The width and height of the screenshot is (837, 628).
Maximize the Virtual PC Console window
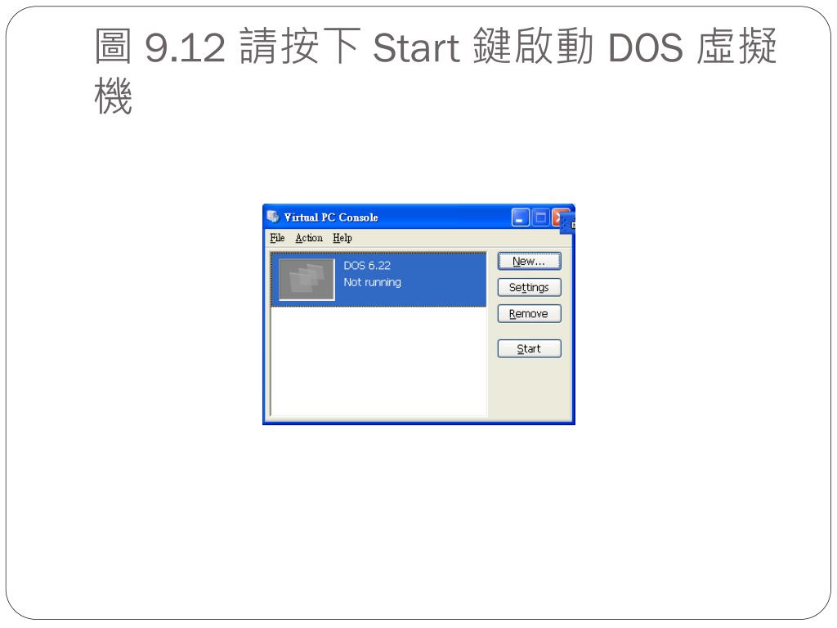click(x=541, y=218)
